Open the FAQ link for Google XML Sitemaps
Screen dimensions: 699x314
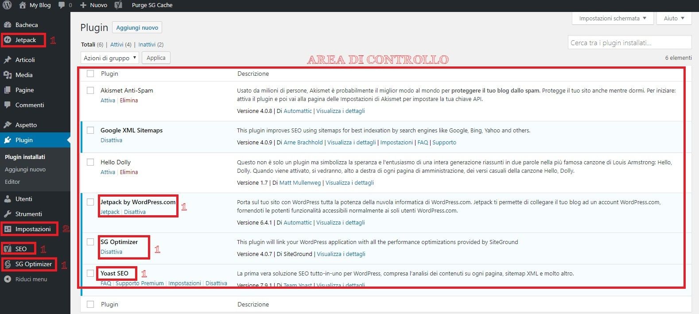(x=423, y=143)
